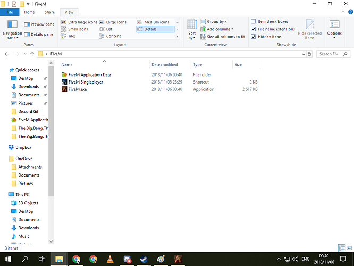The image size is (354, 266).
Task: Open the recent locations dropdown arrow
Action: point(25,54)
